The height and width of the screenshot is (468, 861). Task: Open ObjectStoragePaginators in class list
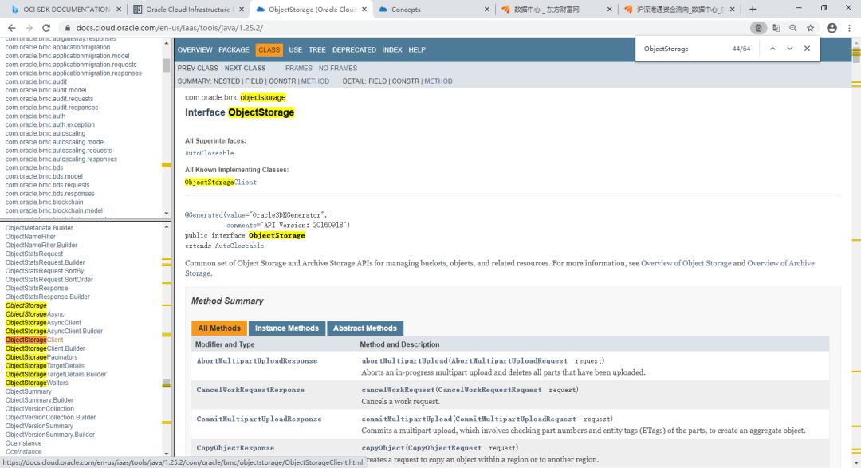coord(41,357)
